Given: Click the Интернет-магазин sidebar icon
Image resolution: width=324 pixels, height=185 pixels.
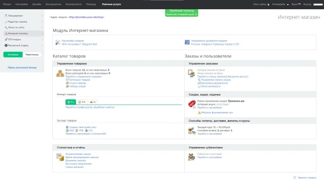Looking at the screenshot, I should (6, 33).
